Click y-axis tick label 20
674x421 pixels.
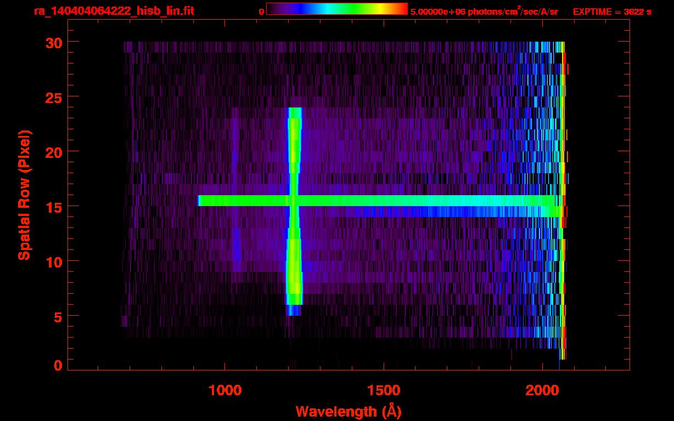coord(54,152)
